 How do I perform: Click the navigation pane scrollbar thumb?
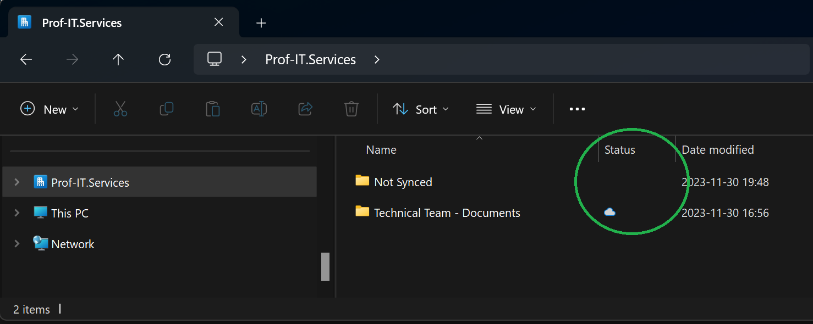pyautogui.click(x=325, y=266)
